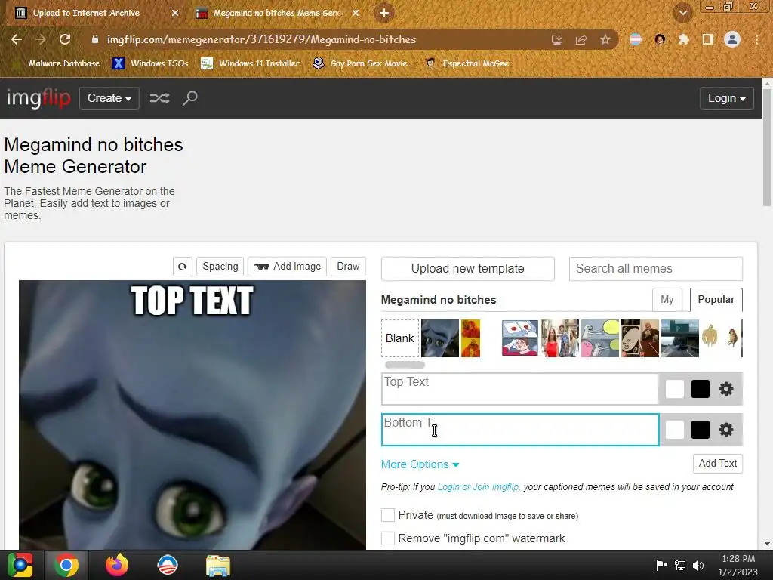Open the Malware Database bookmark
773x580 pixels.
tap(57, 63)
